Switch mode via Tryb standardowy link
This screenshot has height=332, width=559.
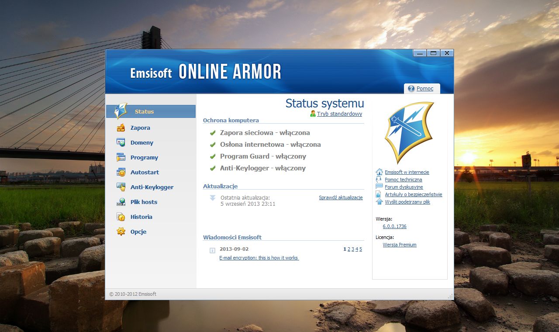pos(339,114)
